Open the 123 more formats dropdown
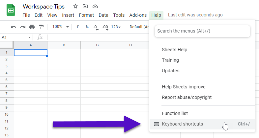 click(116, 27)
